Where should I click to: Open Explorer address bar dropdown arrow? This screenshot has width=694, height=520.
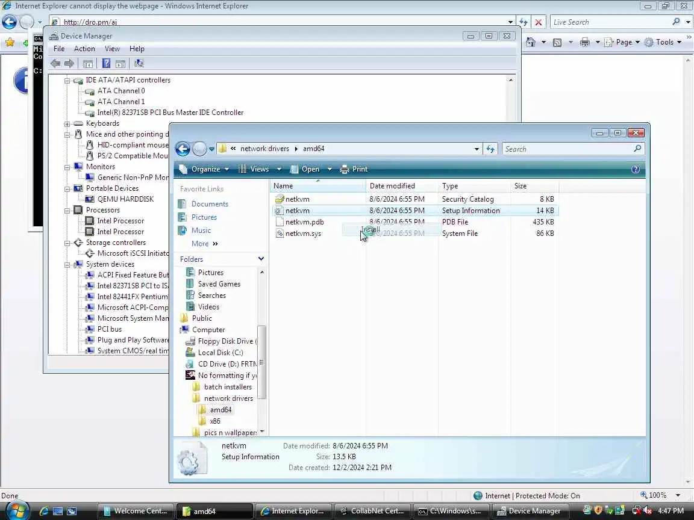(x=477, y=149)
